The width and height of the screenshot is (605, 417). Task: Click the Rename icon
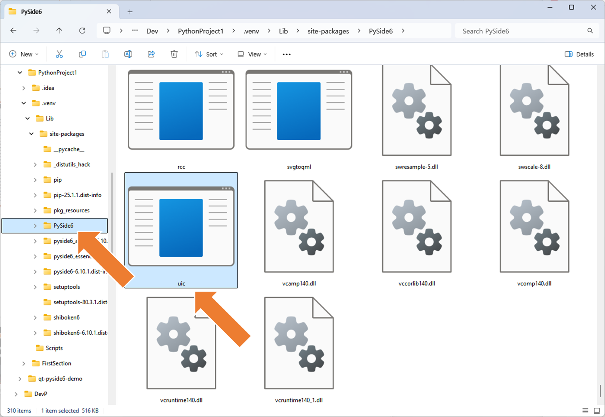pyautogui.click(x=128, y=54)
